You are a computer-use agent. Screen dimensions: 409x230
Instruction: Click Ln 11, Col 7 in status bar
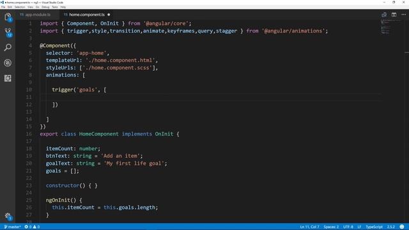[x=309, y=227]
